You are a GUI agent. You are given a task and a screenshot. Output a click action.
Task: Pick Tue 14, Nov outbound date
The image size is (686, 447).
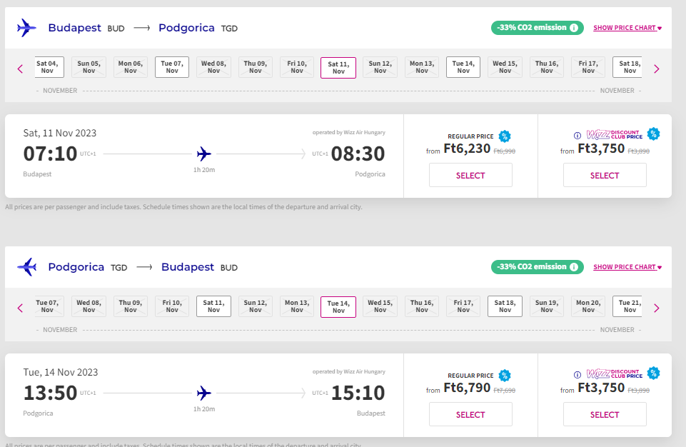tap(463, 67)
